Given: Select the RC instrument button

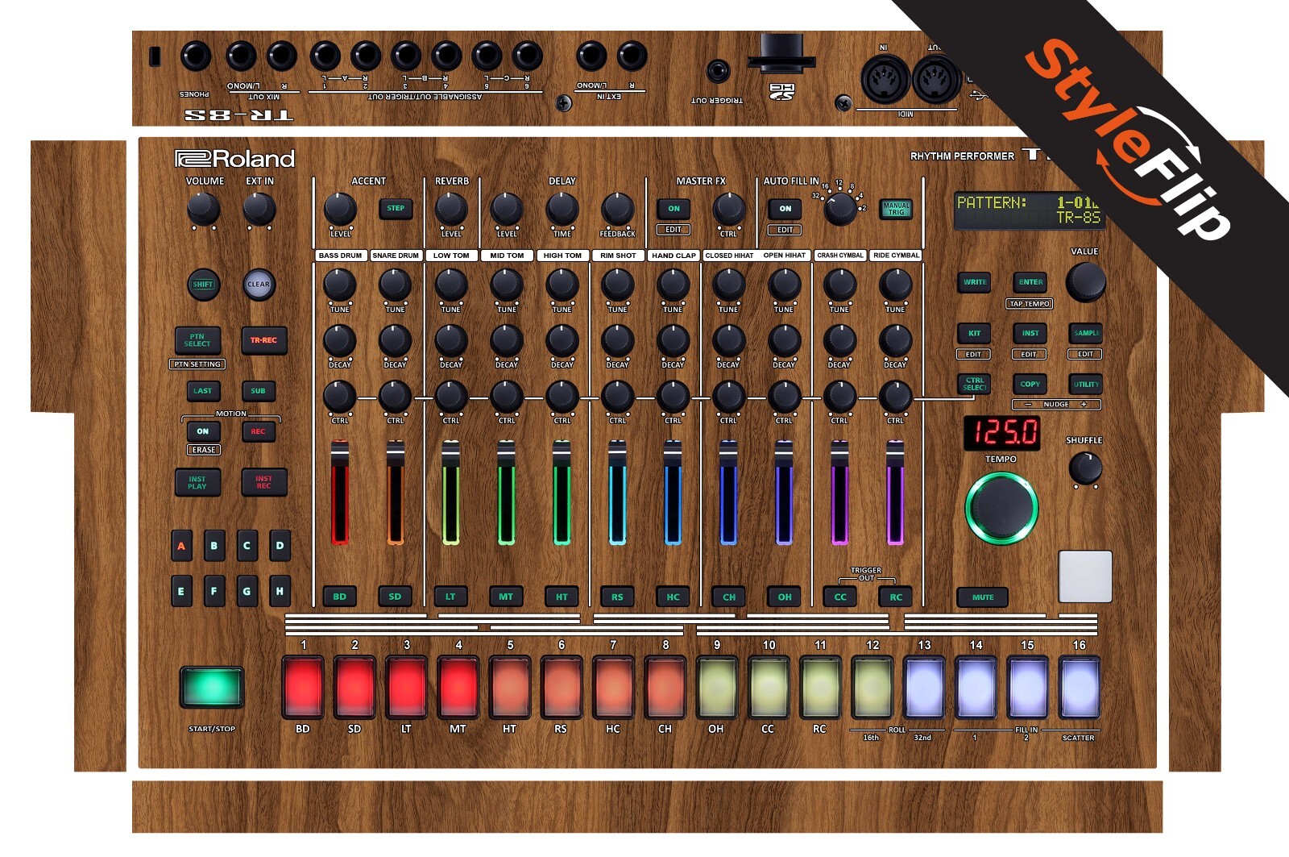Looking at the screenshot, I should pos(896,597).
